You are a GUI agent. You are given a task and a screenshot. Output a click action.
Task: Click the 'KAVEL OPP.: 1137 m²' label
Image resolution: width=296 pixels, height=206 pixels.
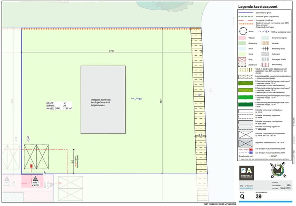pos(59,109)
